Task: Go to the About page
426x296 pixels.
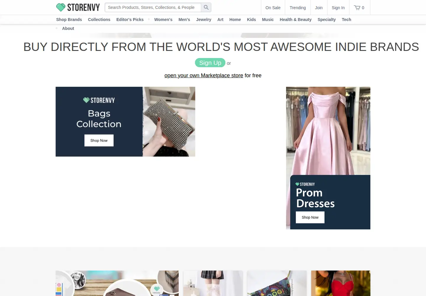Action: pyautogui.click(x=68, y=28)
